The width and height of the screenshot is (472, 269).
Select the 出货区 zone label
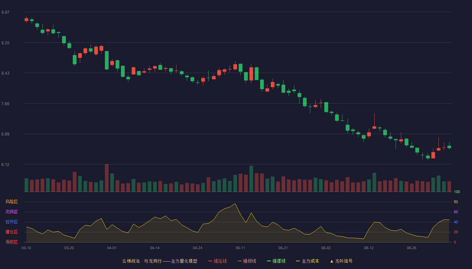[x=11, y=212]
